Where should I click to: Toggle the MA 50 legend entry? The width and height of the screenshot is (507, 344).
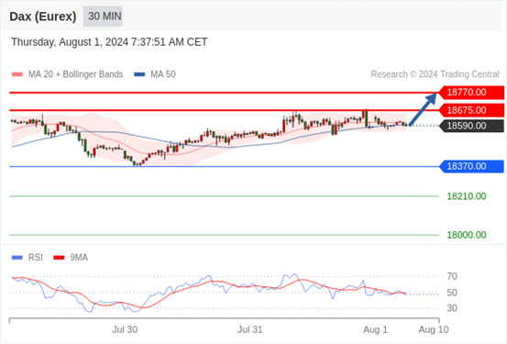155,74
